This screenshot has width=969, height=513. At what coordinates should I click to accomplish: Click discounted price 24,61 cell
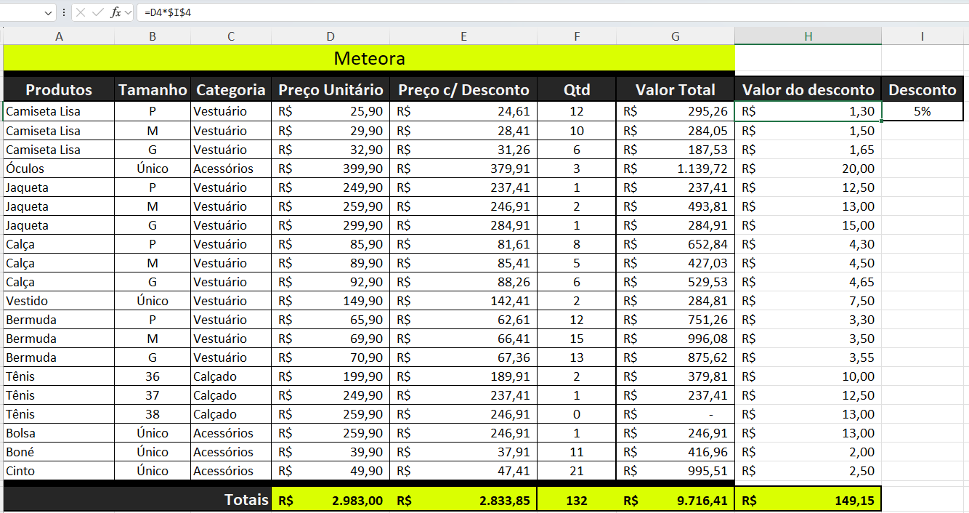[x=463, y=111]
